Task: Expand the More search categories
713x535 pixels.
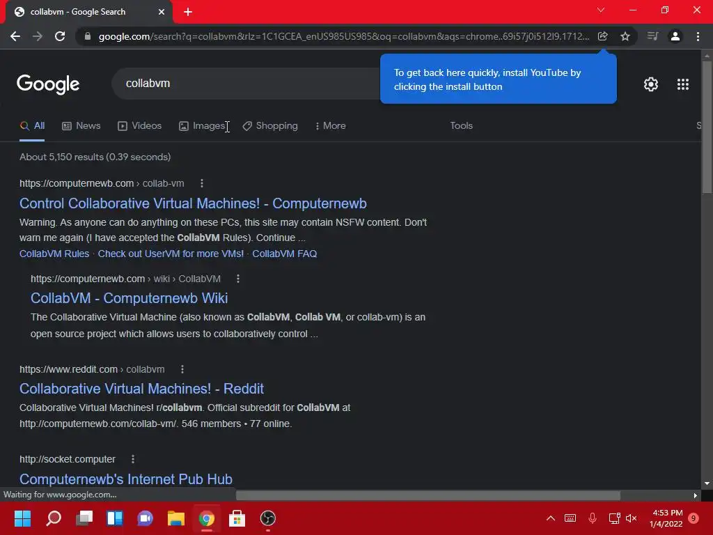Action: tap(331, 126)
